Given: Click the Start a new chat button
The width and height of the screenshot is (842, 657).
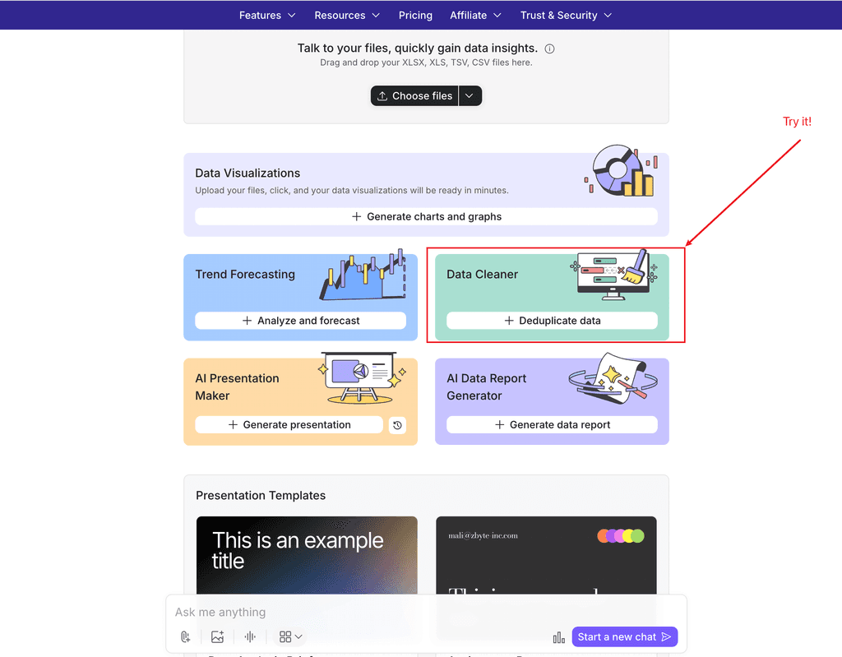Looking at the screenshot, I should [x=624, y=636].
